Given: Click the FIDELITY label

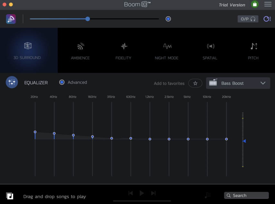Looking at the screenshot, I should point(123,58).
